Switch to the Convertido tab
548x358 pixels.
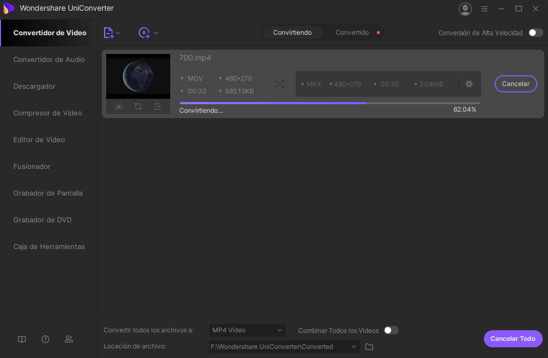[x=352, y=33]
